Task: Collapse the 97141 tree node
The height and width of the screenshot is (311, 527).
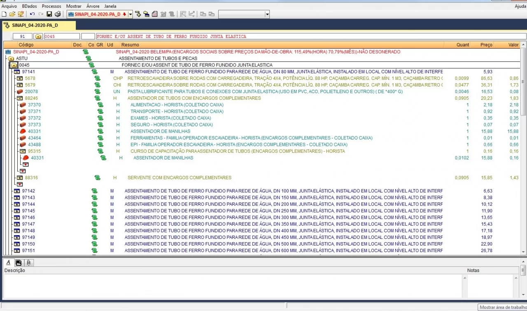Action: click(x=17, y=72)
